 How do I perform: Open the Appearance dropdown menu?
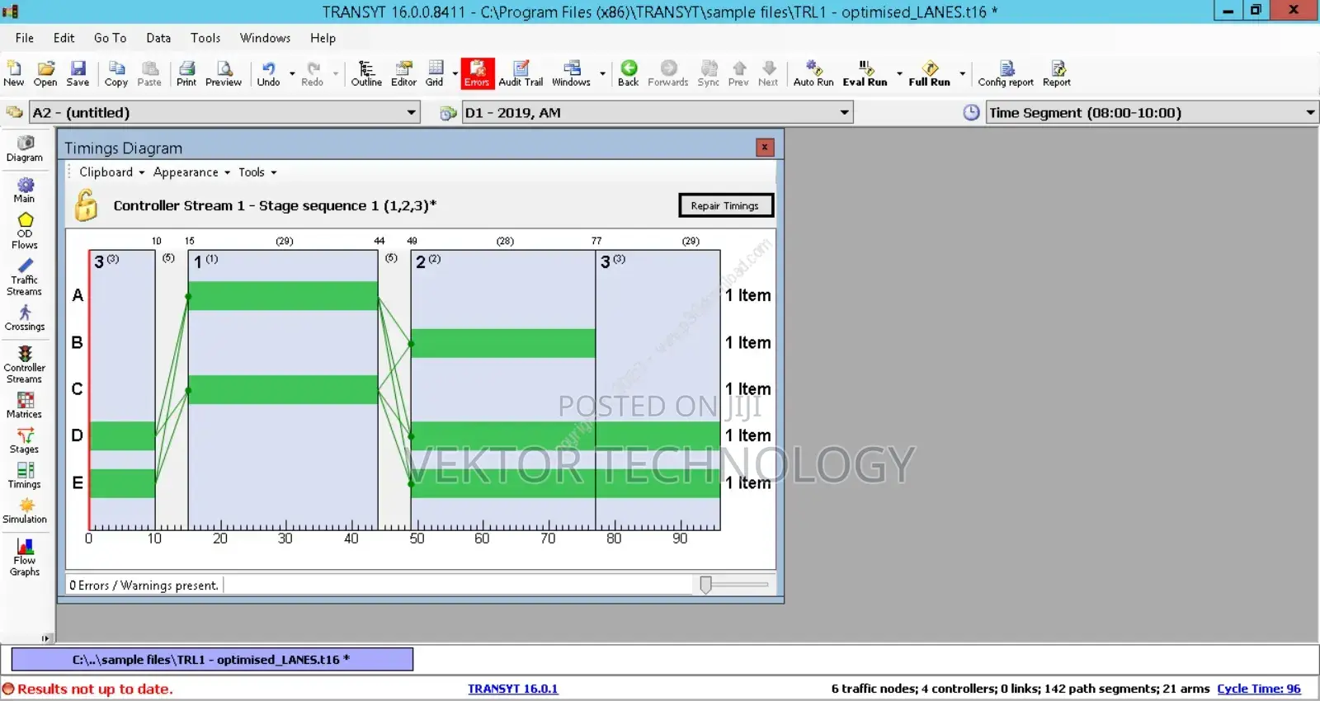coord(191,172)
